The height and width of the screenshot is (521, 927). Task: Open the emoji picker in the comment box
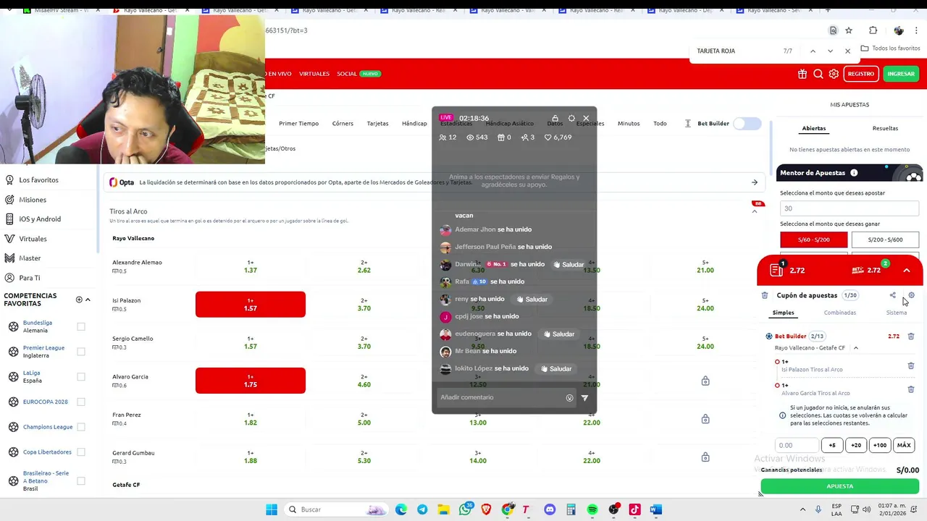(x=569, y=397)
